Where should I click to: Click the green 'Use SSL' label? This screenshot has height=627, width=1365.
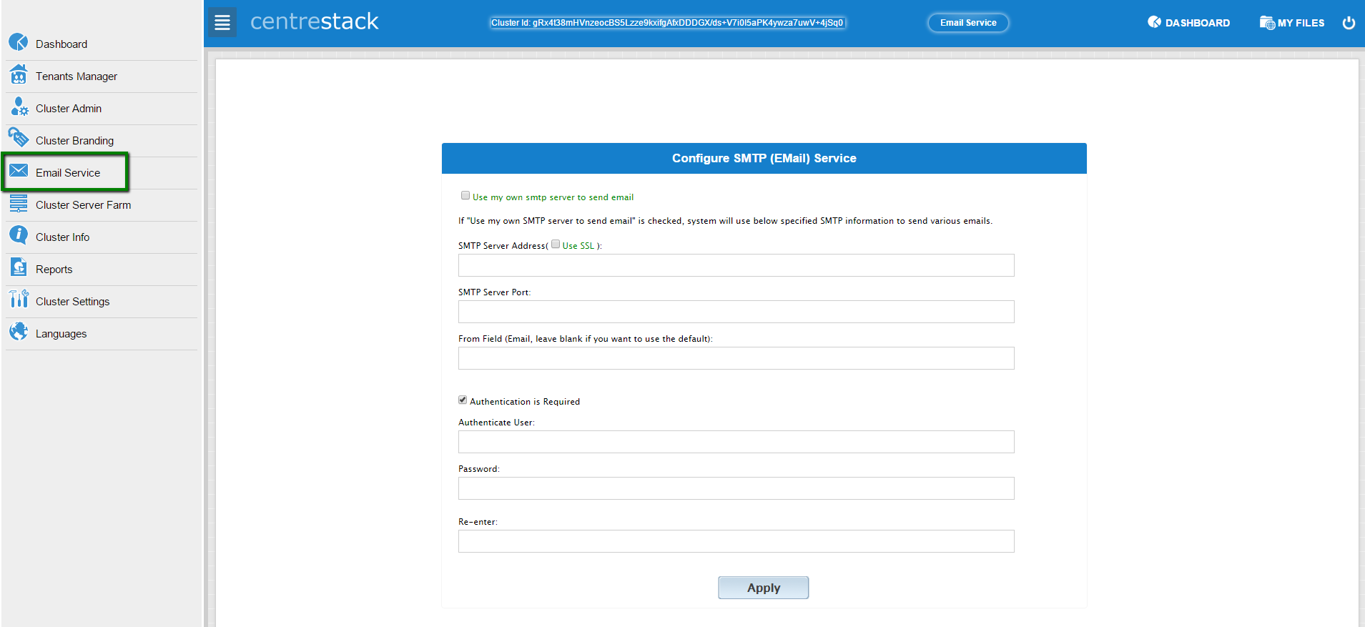(578, 246)
